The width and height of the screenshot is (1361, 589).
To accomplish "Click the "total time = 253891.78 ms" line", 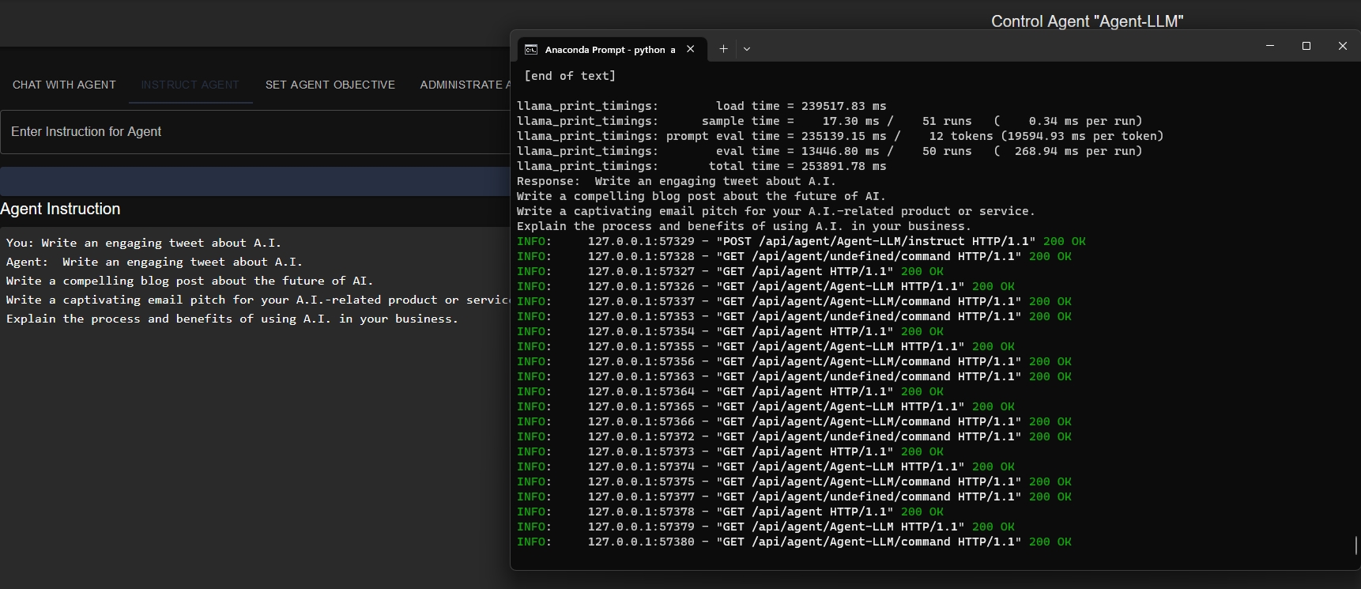I will coord(702,166).
